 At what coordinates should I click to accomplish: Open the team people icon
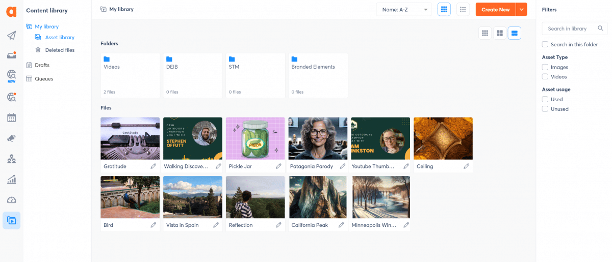[11, 159]
